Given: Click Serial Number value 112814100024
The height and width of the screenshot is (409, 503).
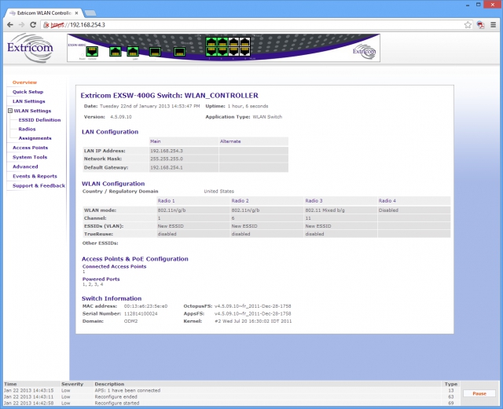Looking at the screenshot, I should (x=141, y=313).
